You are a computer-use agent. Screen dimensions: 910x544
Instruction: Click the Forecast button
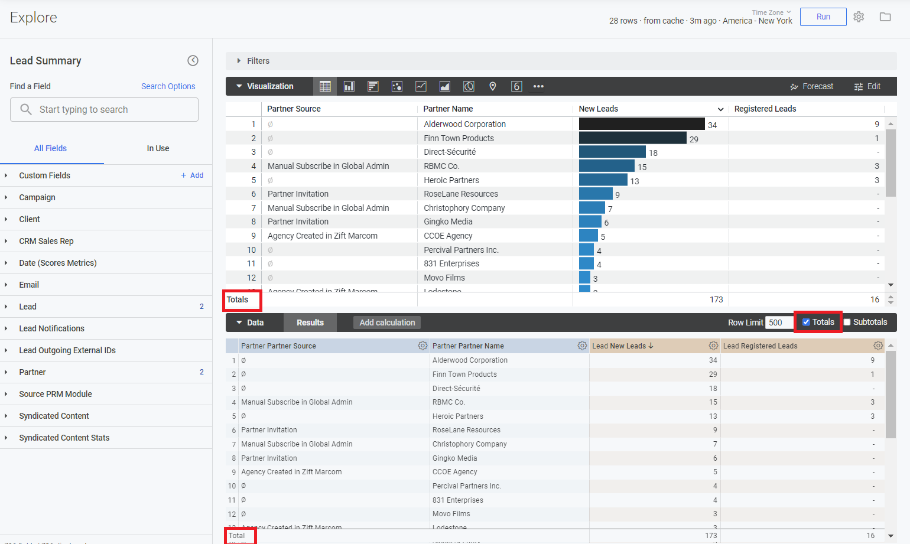(811, 86)
